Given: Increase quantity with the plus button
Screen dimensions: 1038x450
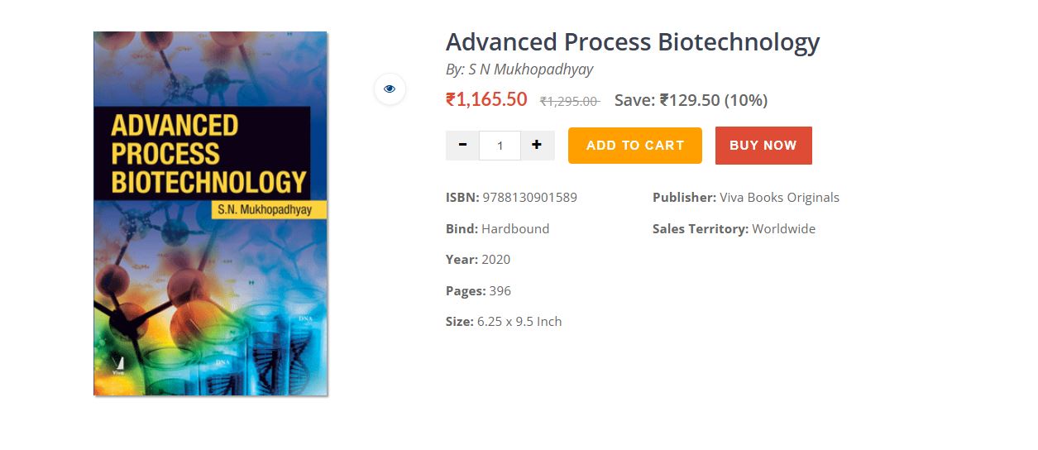Looking at the screenshot, I should click(537, 145).
